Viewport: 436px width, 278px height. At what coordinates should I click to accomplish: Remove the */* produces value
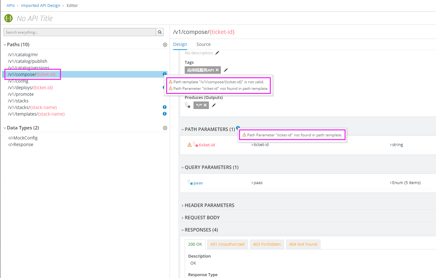click(205, 105)
